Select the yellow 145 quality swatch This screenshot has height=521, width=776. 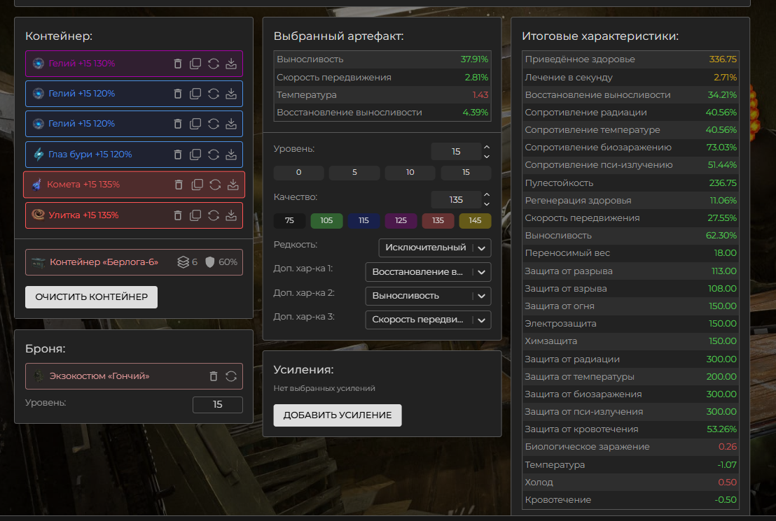pos(475,220)
